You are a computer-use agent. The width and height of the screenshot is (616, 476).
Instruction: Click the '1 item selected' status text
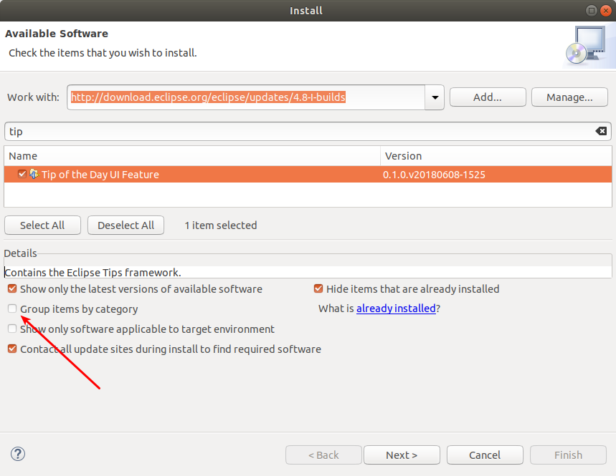pyautogui.click(x=221, y=225)
